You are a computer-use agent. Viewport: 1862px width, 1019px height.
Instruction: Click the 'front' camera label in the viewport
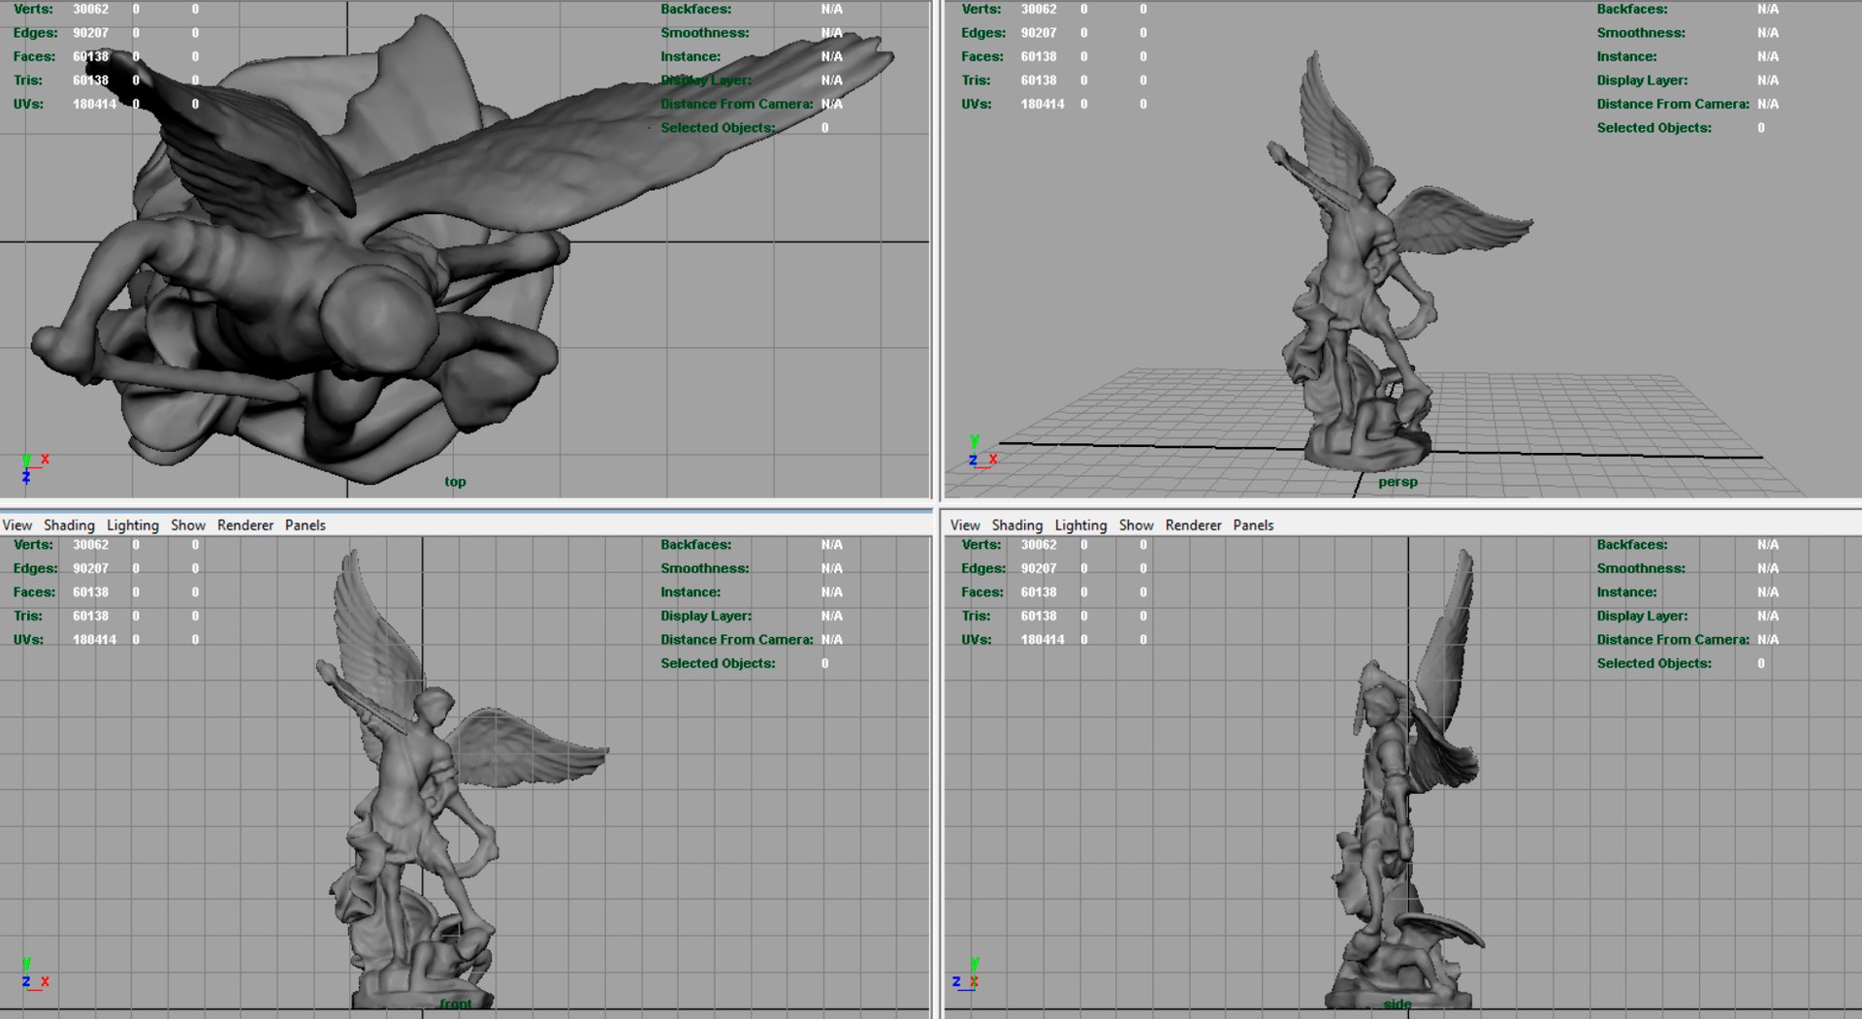tap(456, 1003)
